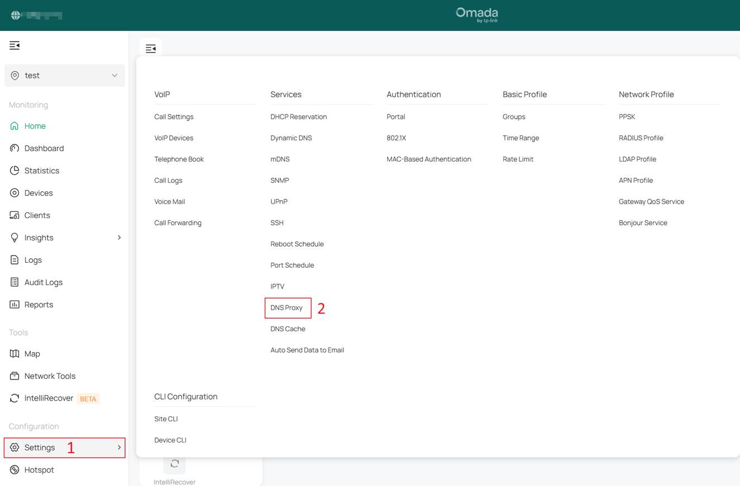Screen dimensions: 740x486
Task: Open UPnP settings
Action: tap(279, 201)
